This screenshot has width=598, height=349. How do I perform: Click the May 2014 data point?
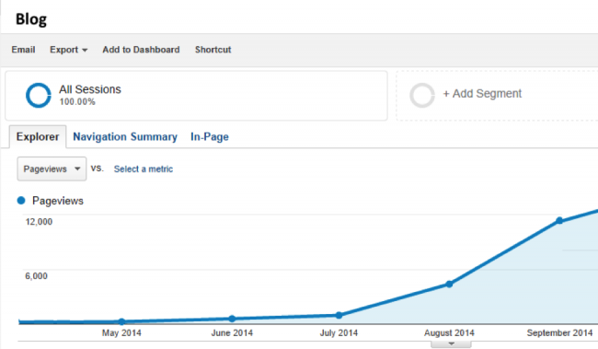click(x=121, y=321)
